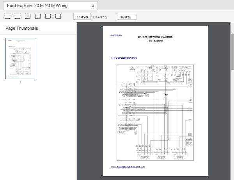
Task: Select the Ford Explorer 2016-2019 Wiring tab
Action: coord(50,6)
